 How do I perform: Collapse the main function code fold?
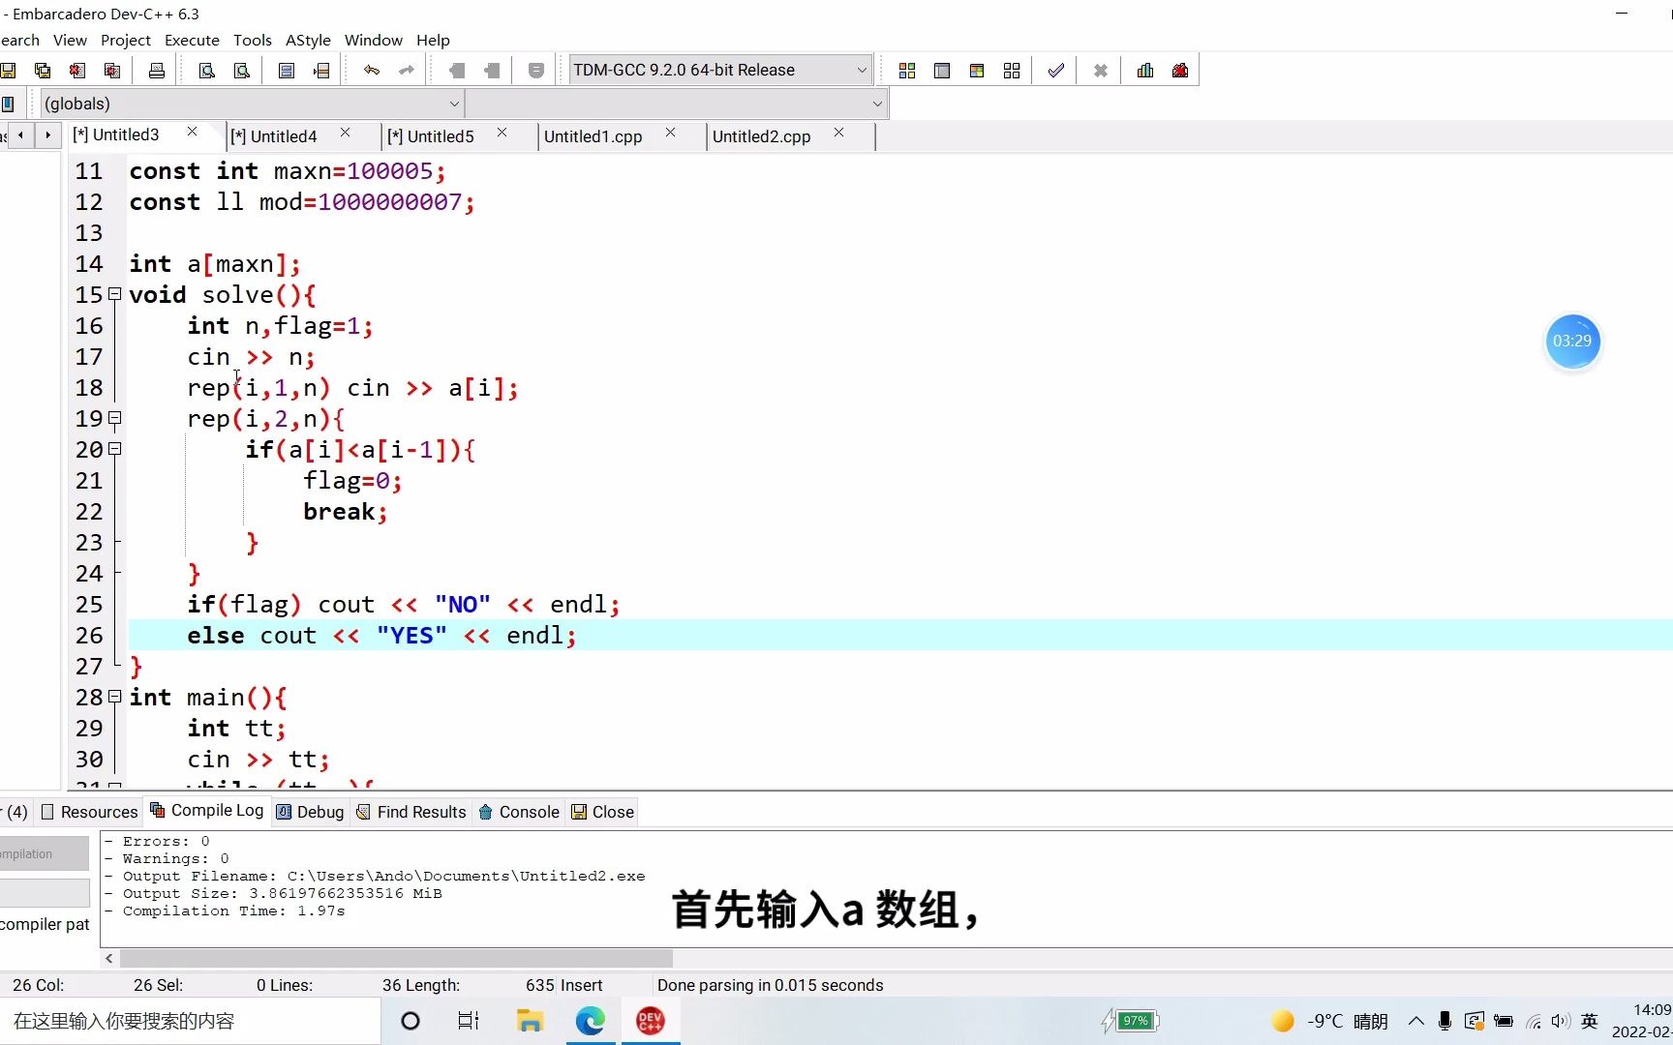[113, 697]
